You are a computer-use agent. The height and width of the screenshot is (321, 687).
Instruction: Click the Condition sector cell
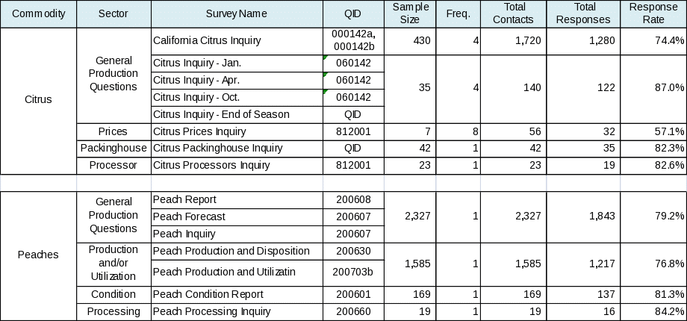pos(114,295)
